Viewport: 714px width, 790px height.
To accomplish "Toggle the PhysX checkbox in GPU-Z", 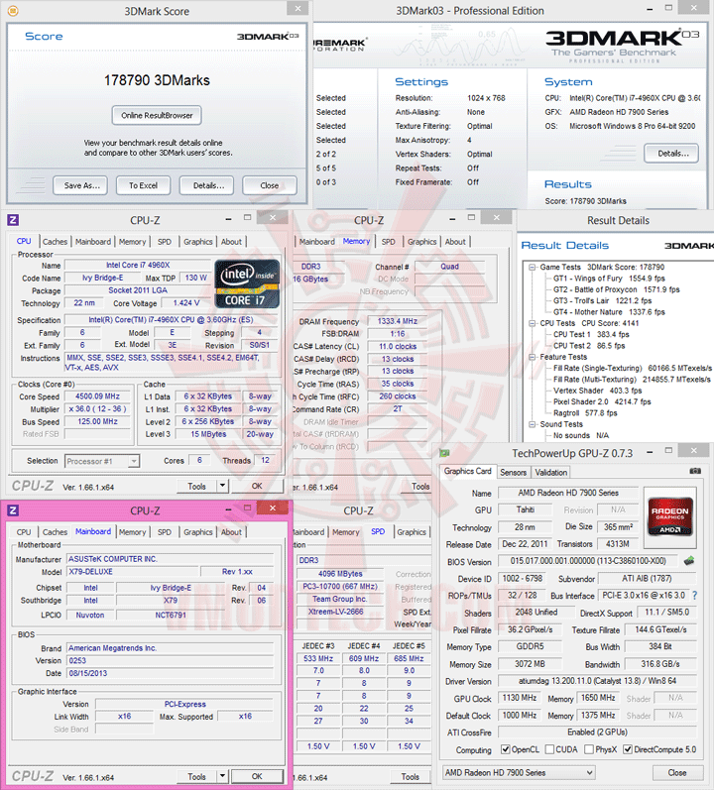I will 588,749.
